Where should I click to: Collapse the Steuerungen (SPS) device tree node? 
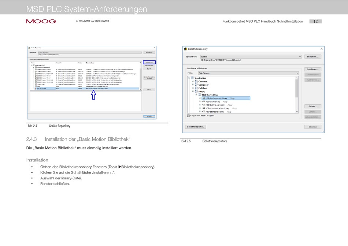click(x=31, y=65)
